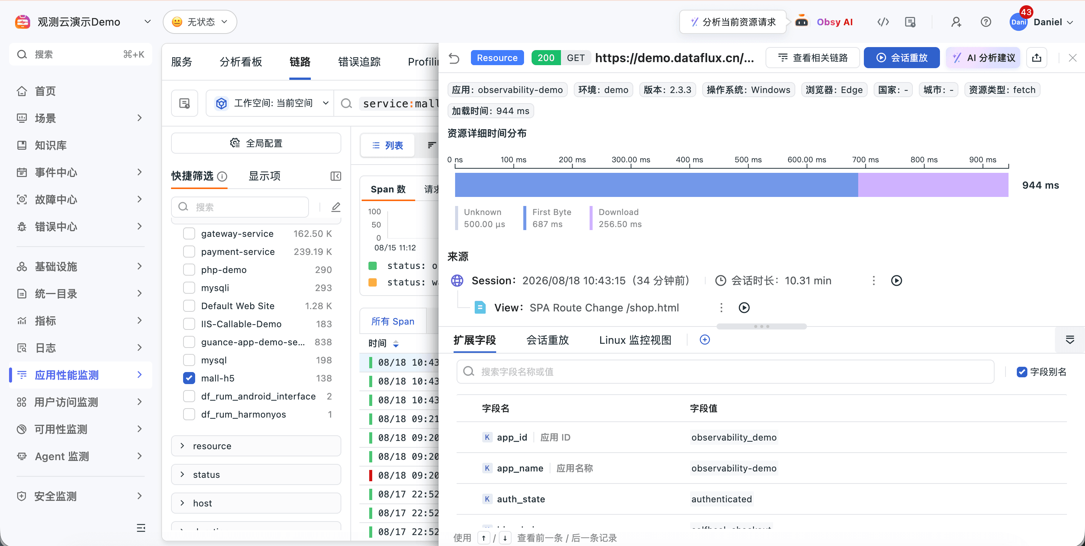Collapse the sidebar menu icon at bottom

141,528
